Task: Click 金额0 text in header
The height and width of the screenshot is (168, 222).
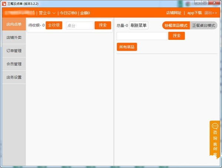Action: [85, 13]
